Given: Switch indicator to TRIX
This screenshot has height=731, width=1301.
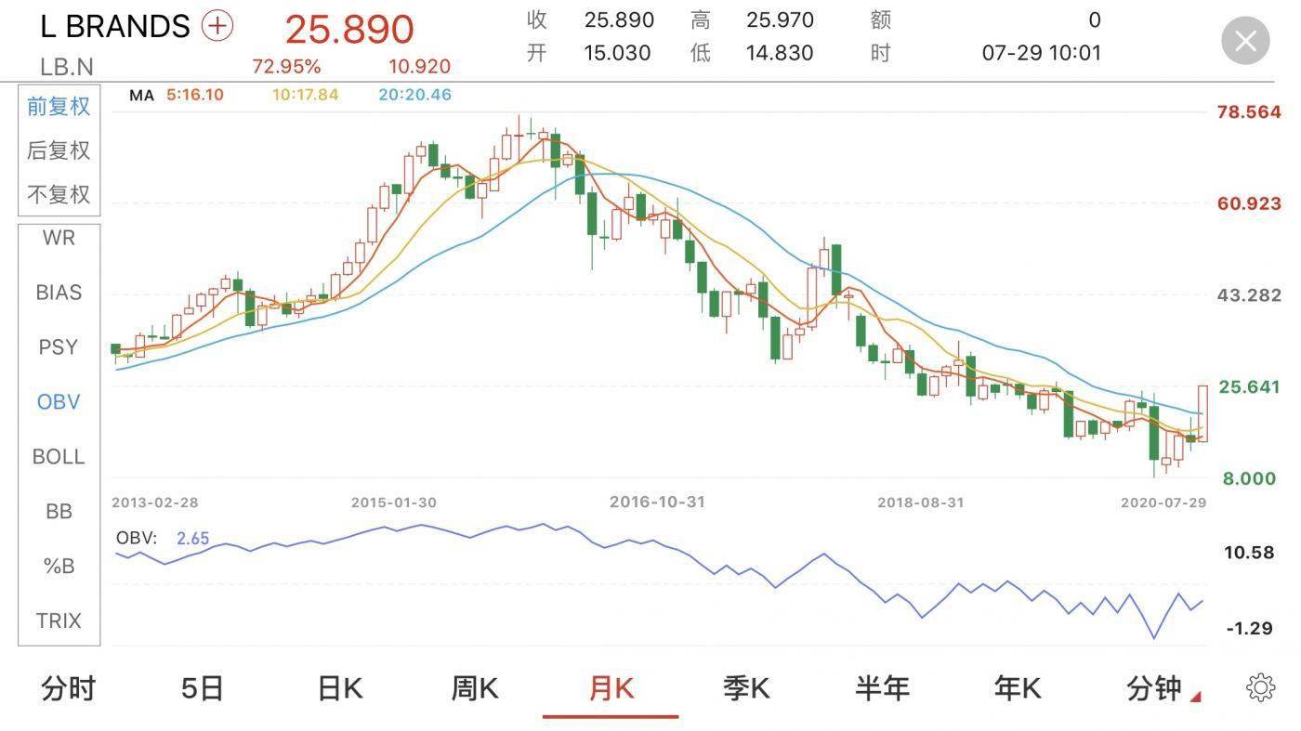Looking at the screenshot, I should pos(59,620).
